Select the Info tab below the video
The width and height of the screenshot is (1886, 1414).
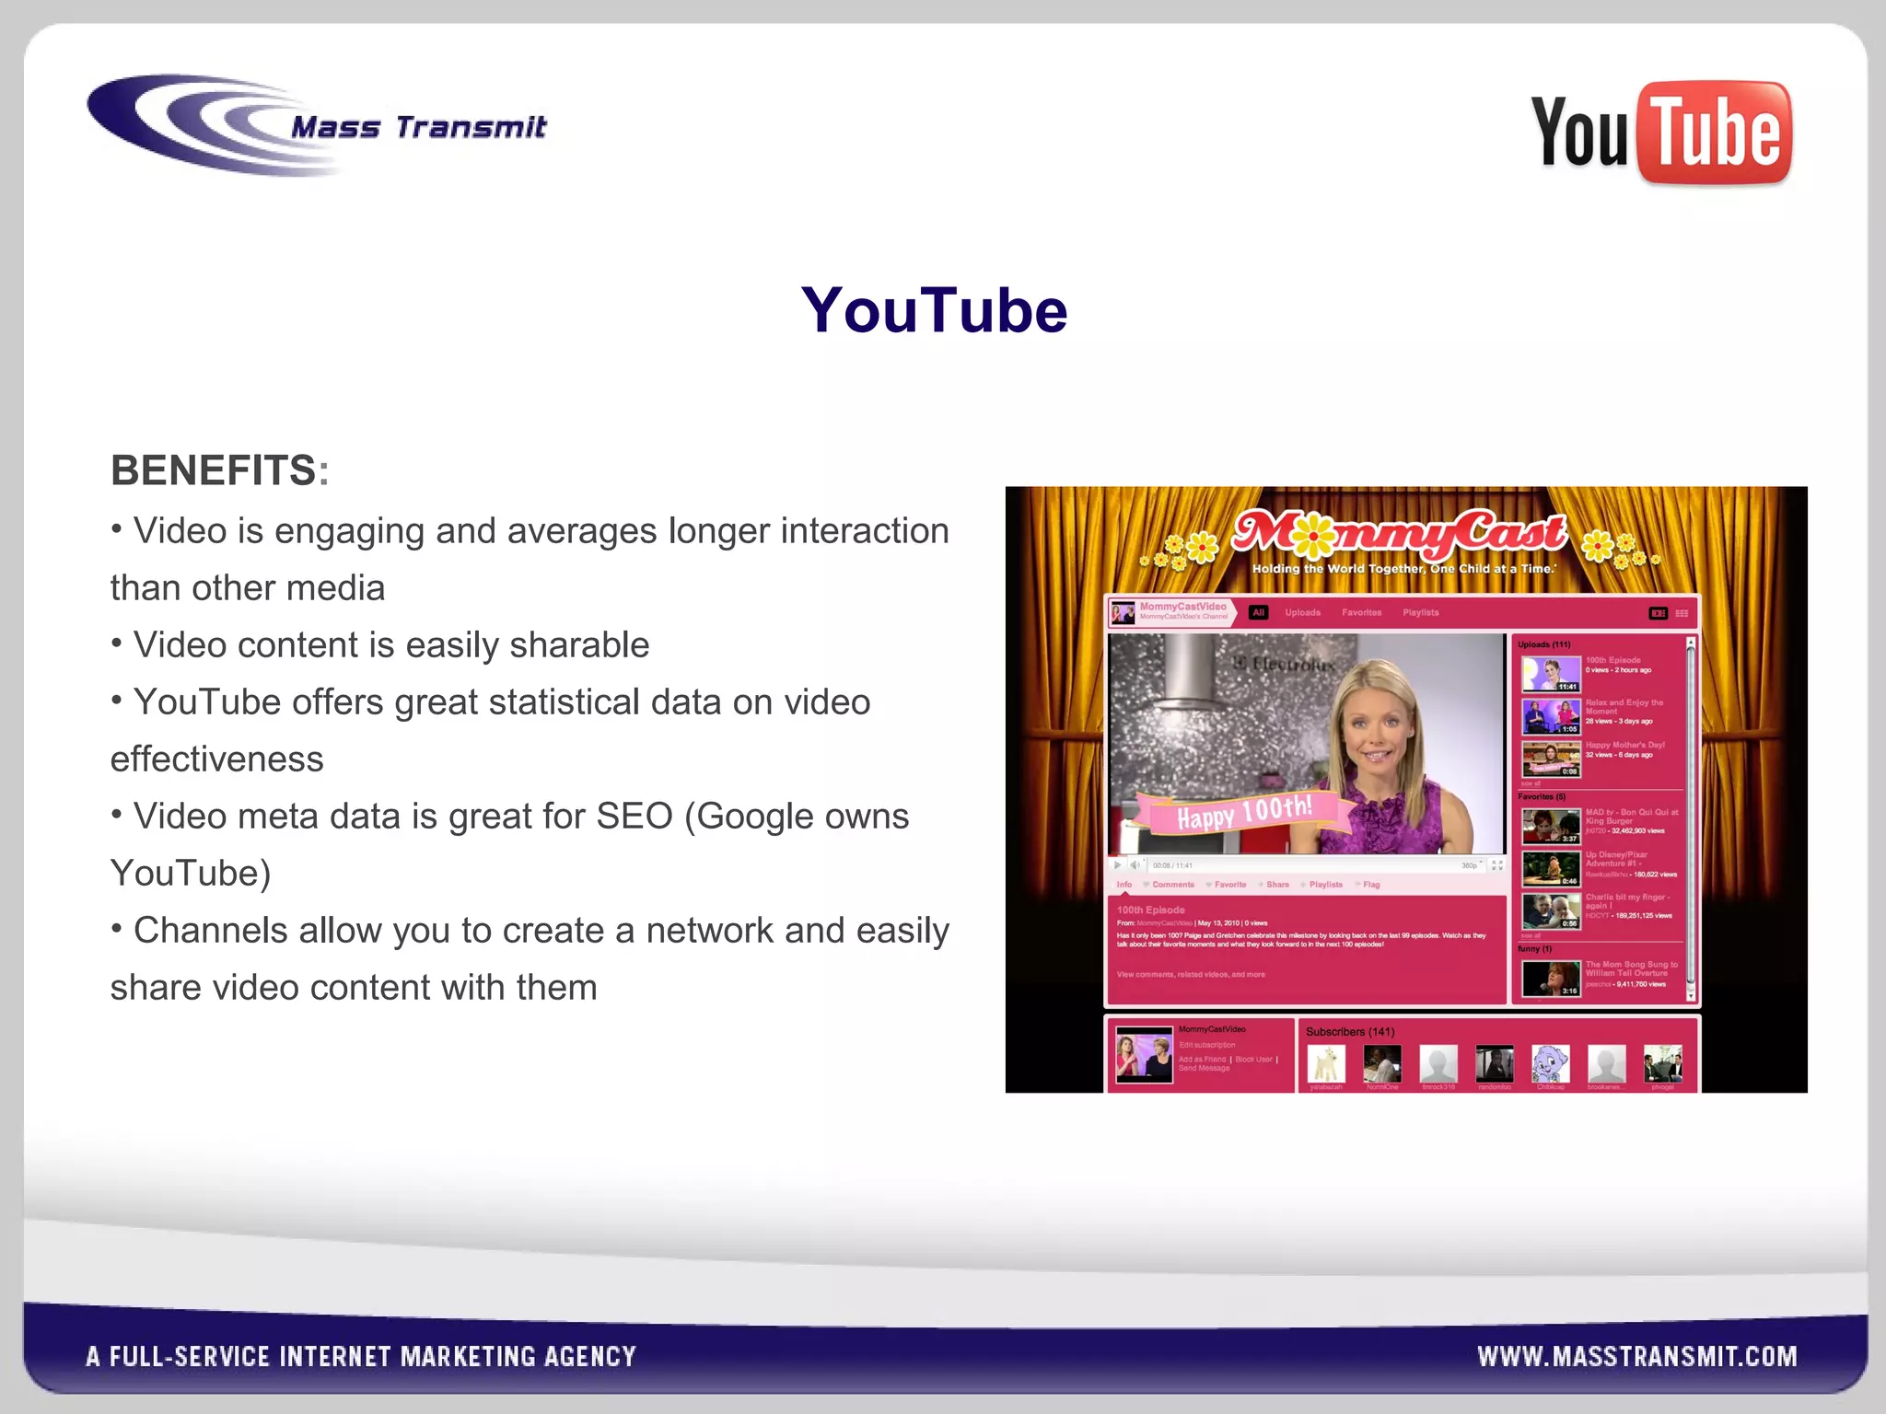click(1124, 885)
